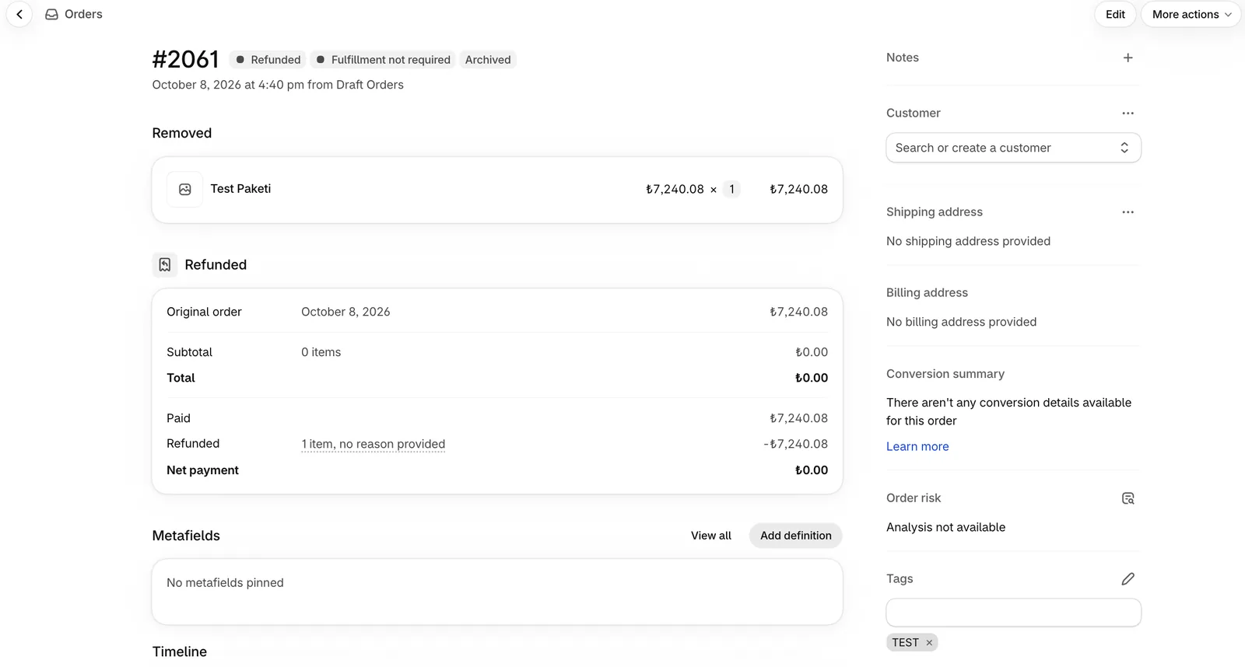Click the Order risk analysis icon

point(1128,498)
